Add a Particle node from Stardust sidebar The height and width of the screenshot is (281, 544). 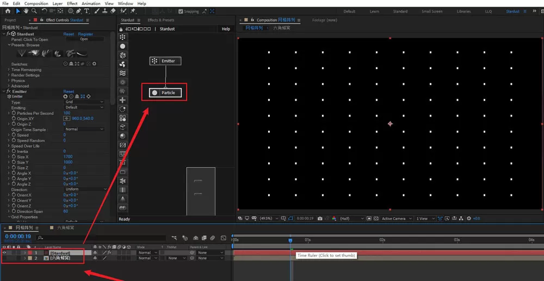(122, 46)
